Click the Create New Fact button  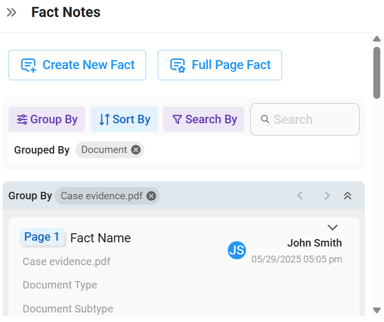[77, 65]
